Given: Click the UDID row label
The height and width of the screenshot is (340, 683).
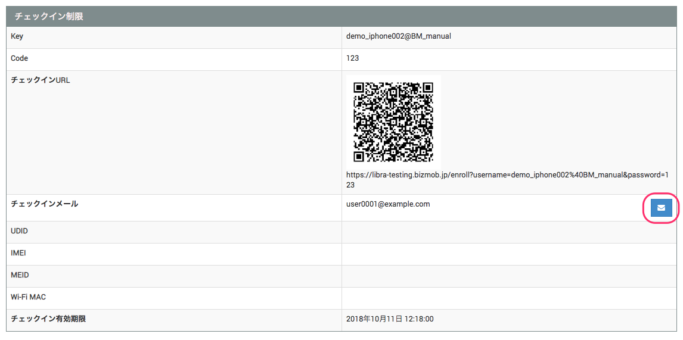Looking at the screenshot, I should pos(20,231).
